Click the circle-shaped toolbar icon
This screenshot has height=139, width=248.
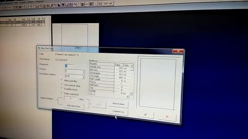tap(40, 6)
